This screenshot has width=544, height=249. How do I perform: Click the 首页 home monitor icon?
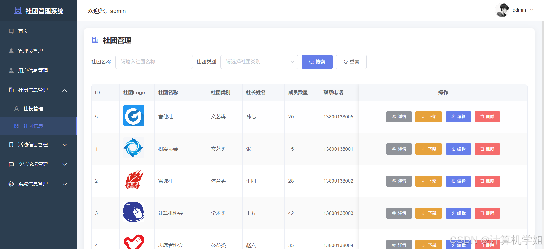(x=11, y=31)
